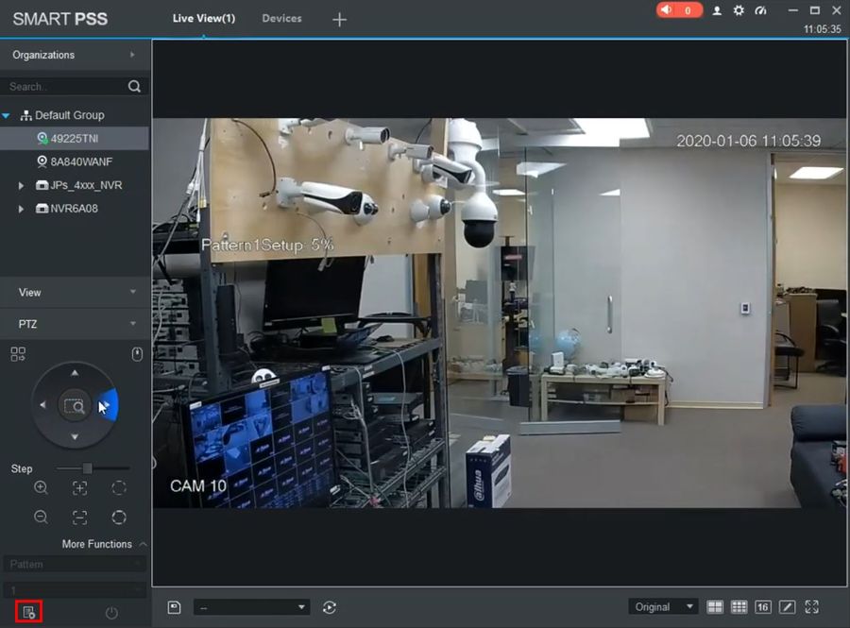Toggle fullscreen video view
Screen dimensions: 850x628
pyautogui.click(x=811, y=606)
